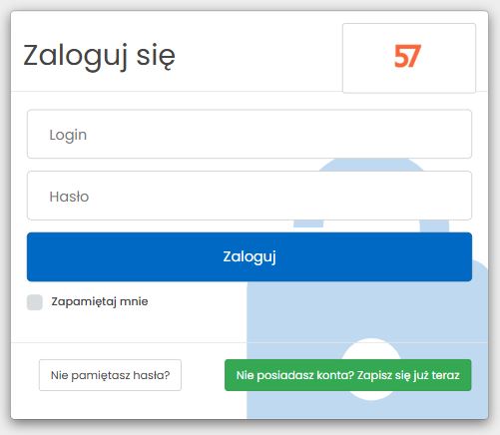Viewport: 500px width, 435px height.
Task: Focus the Login input field
Action: 250,134
